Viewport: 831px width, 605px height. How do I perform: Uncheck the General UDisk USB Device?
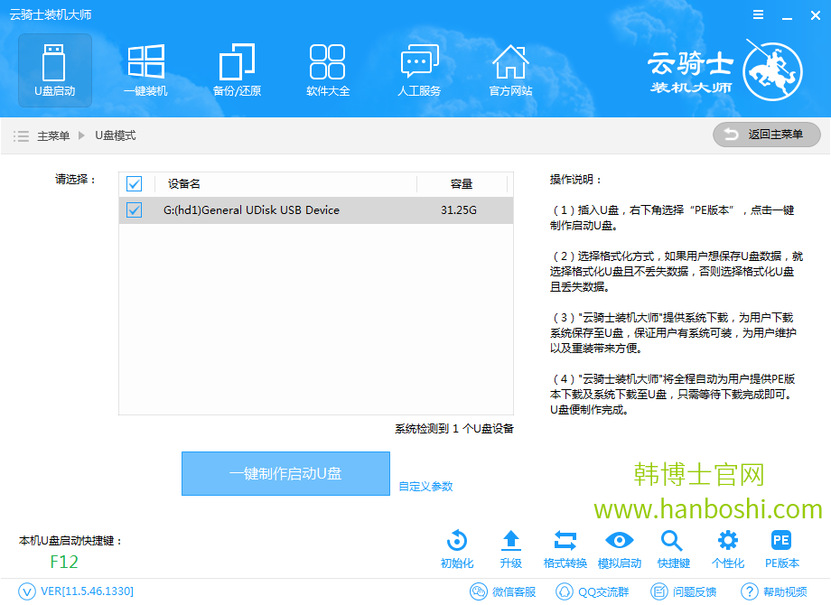coord(134,209)
